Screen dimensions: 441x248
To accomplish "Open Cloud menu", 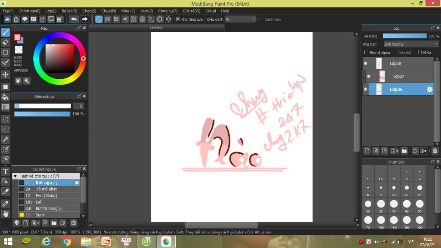I will click(x=211, y=11).
